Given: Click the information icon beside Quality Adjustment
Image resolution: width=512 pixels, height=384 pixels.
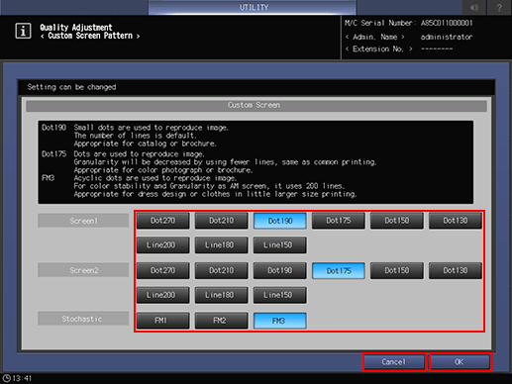Looking at the screenshot, I should (23, 31).
